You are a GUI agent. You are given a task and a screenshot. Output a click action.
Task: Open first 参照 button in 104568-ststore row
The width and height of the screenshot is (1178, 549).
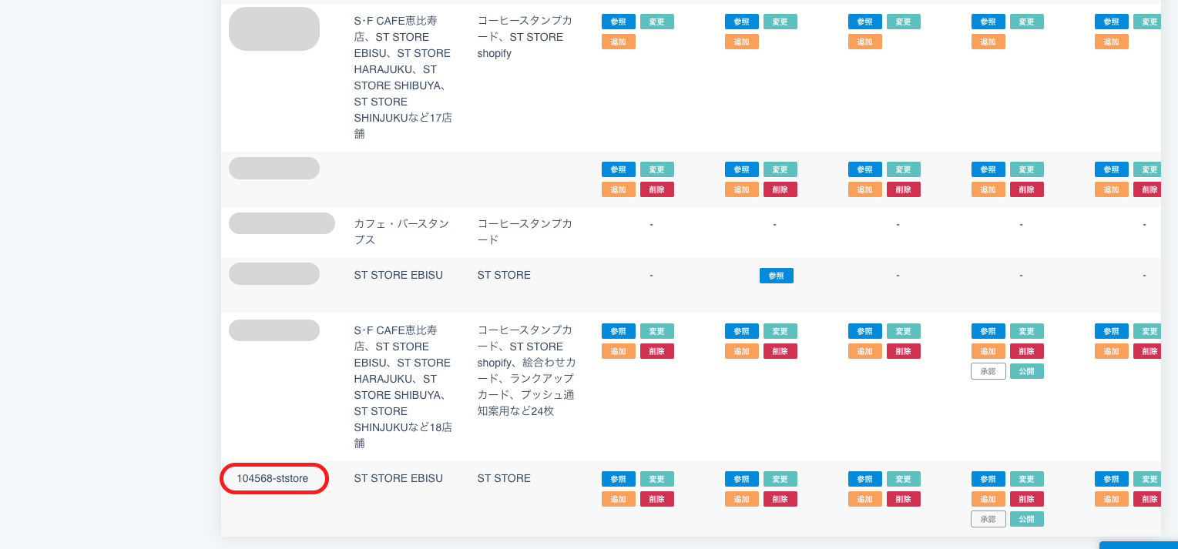618,479
